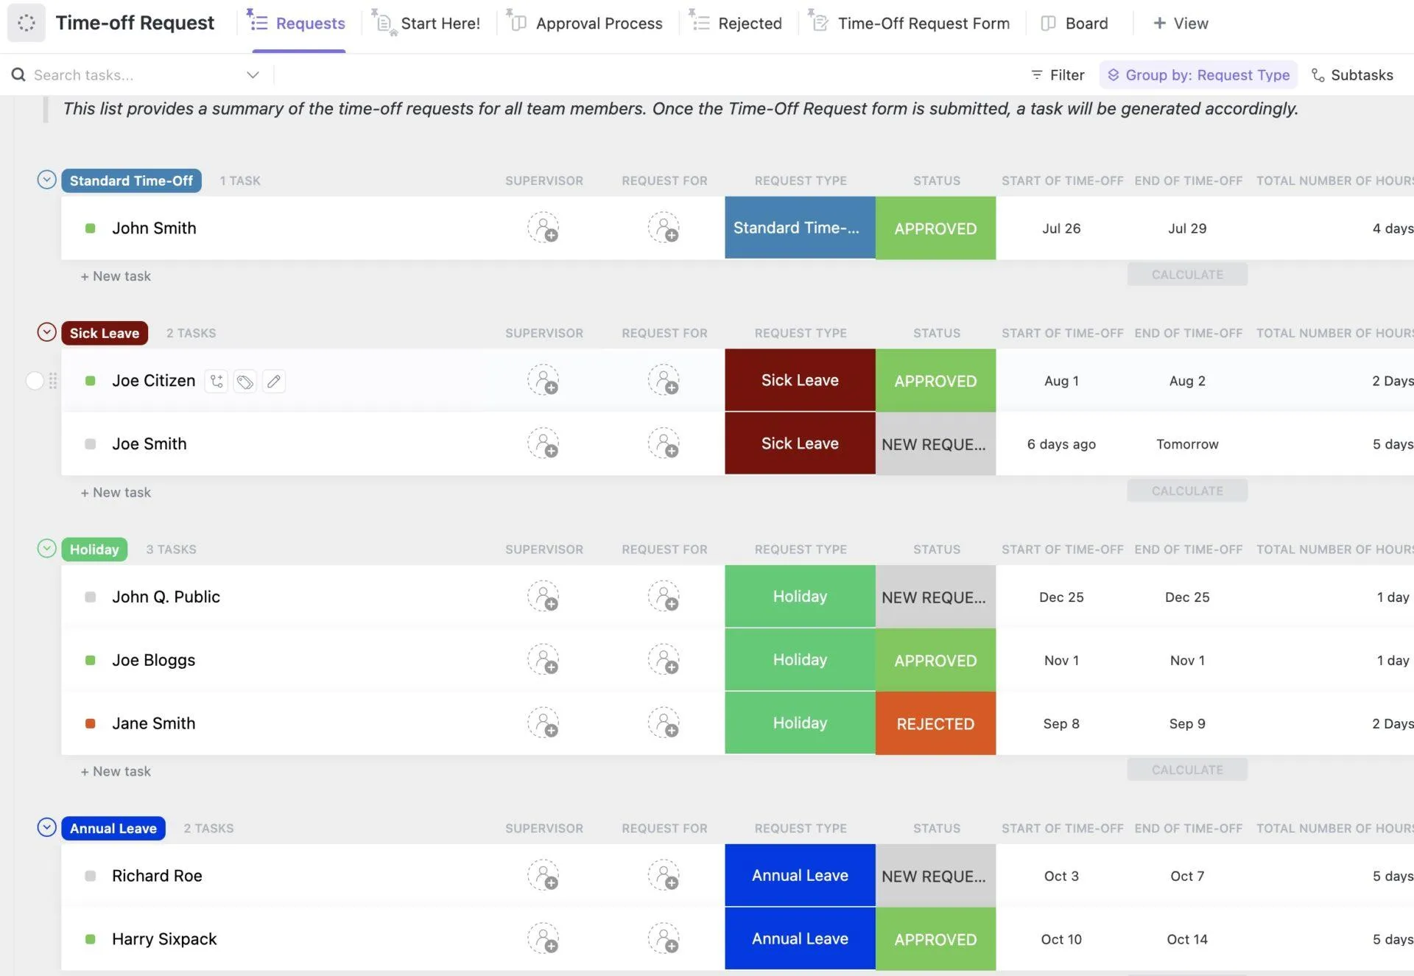
Task: Add Request For person on Jane Smith row
Action: pos(664,723)
